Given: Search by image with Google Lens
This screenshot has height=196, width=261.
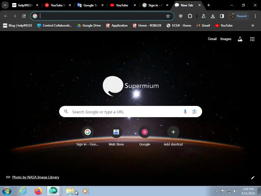Looking at the screenshot, I should tap(194, 112).
